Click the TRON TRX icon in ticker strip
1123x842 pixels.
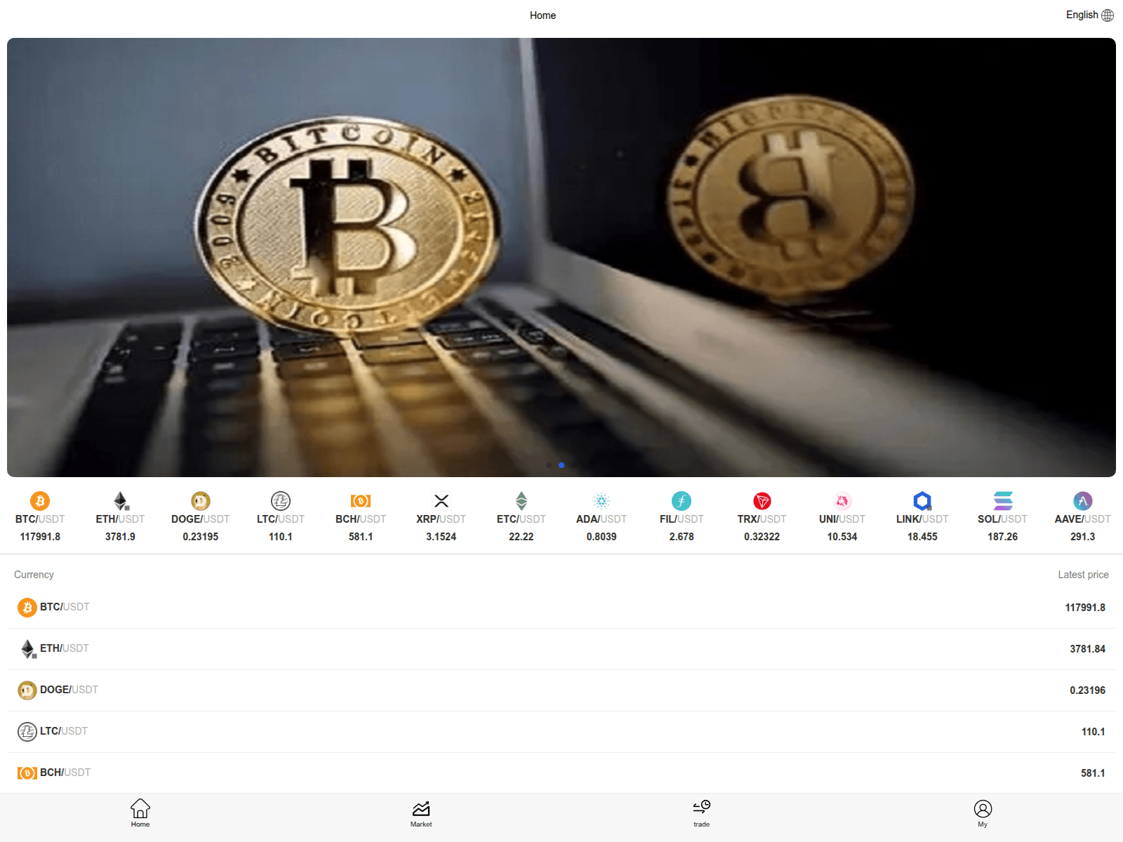tap(762, 501)
